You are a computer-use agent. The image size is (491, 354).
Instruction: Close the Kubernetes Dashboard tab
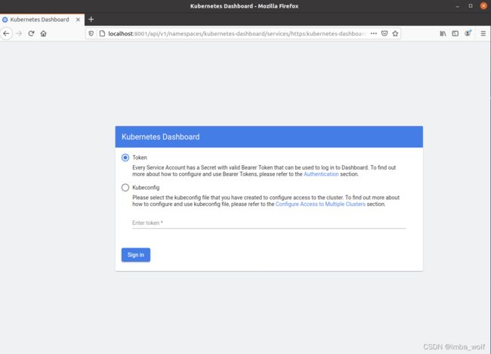(78, 20)
